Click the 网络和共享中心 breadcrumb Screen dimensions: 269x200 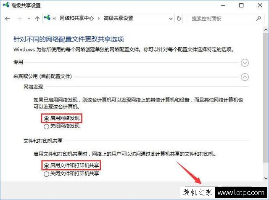point(76,18)
